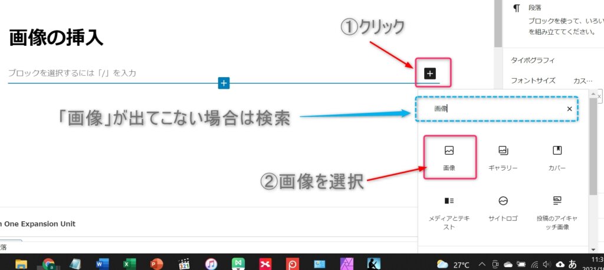Choose the メディアとテキスト block

[x=449, y=213]
